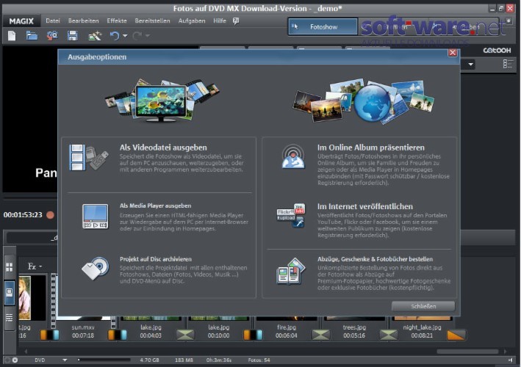This screenshot has height=367, width=521.
Task: Open project via the folder icon
Action: tap(32, 35)
